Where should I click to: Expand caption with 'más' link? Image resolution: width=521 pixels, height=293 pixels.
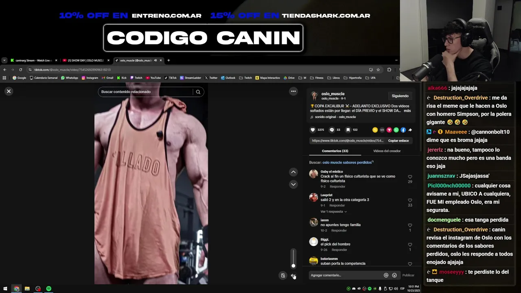tap(407, 111)
